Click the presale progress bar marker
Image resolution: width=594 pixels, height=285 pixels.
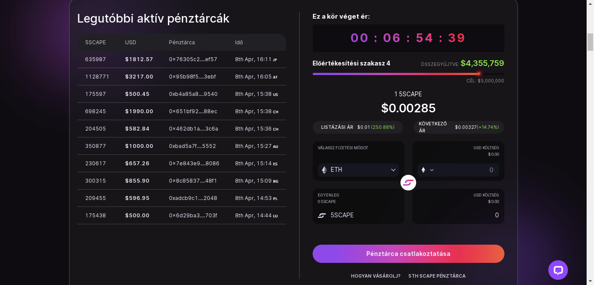pyautogui.click(x=479, y=74)
